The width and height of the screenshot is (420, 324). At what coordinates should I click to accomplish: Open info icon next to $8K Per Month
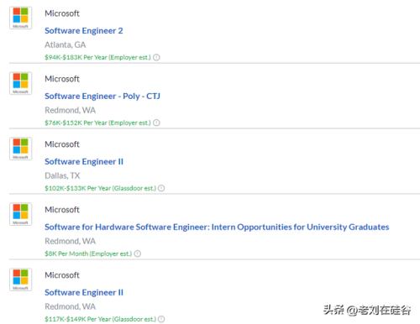(138, 253)
